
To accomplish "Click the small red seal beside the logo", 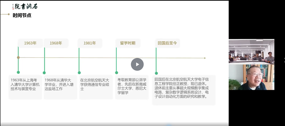I will pyautogui.click(x=13, y=9).
